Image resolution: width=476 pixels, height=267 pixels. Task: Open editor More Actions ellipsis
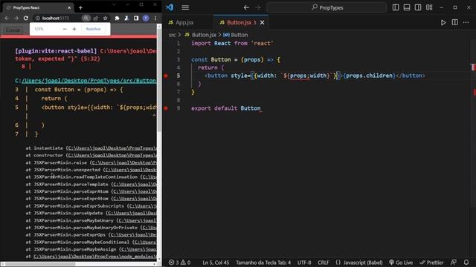tap(466, 22)
